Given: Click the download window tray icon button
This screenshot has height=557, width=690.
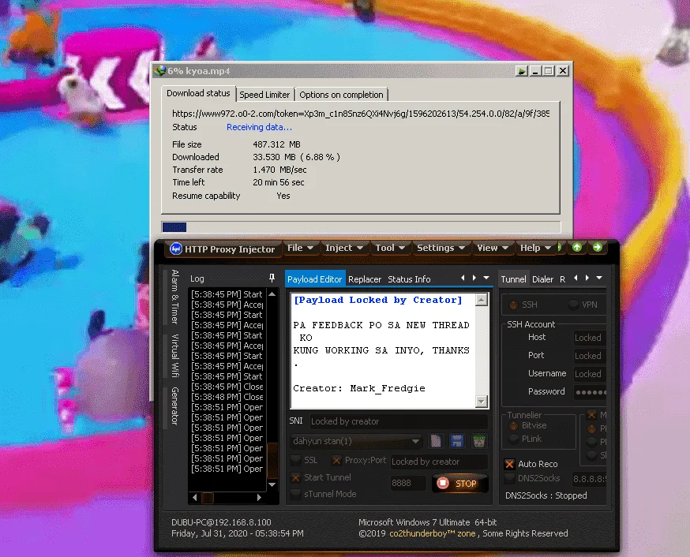Looking at the screenshot, I should (522, 71).
